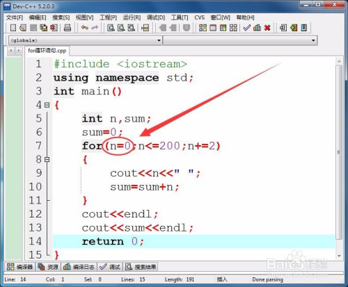The image size is (348, 287).
Task: Click the Undo arrow icon
Action: click(84, 28)
